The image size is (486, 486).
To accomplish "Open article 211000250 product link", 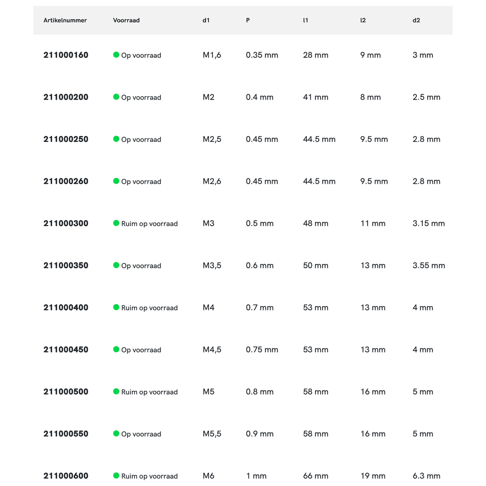I will pos(66,139).
